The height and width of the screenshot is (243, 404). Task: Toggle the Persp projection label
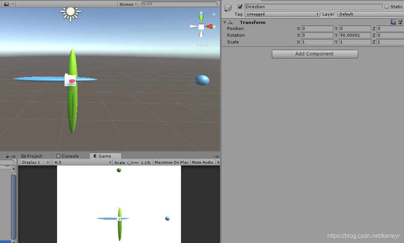200,45
